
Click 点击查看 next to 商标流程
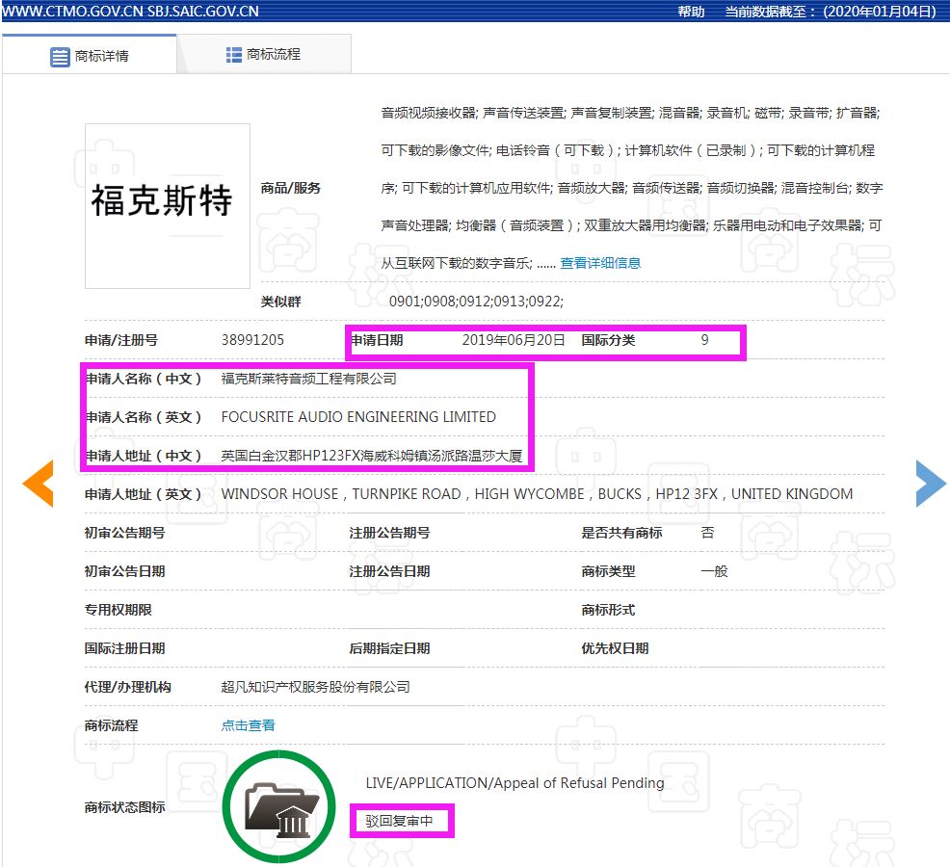(247, 725)
